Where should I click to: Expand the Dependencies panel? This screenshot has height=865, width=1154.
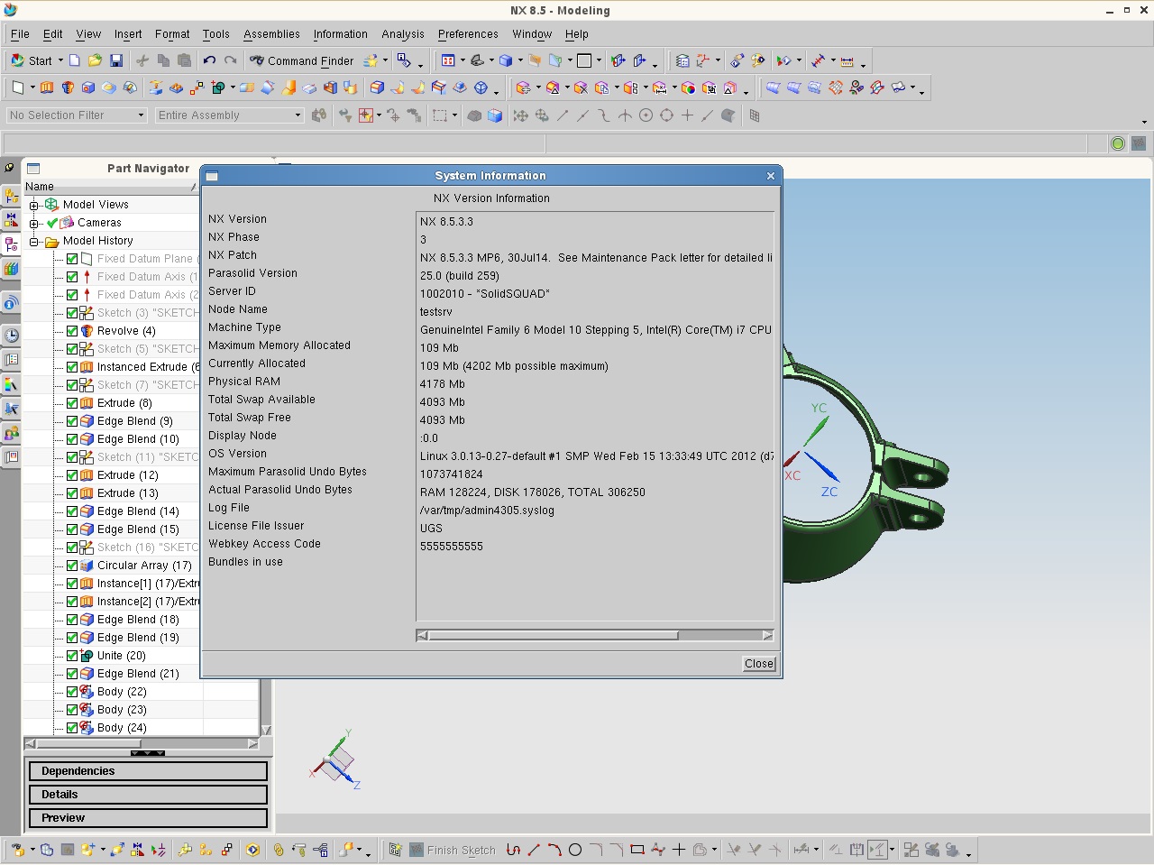(x=148, y=771)
